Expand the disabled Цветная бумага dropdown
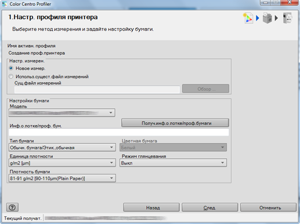Image resolution: width=300 pixels, height=224 pixels. tap(173, 147)
